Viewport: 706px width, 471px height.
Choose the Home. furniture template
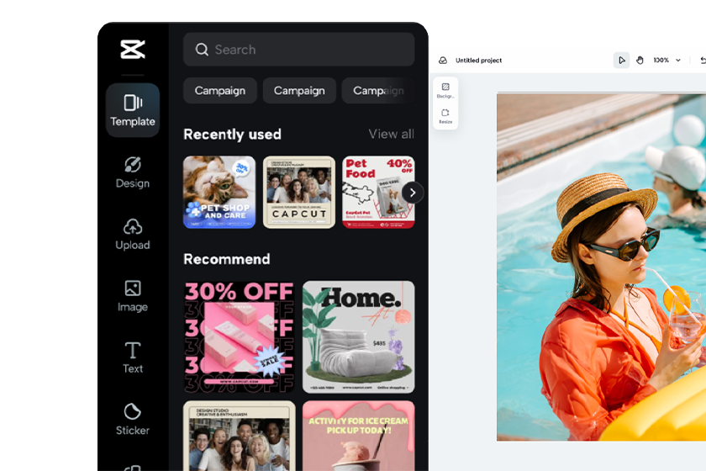click(x=358, y=336)
